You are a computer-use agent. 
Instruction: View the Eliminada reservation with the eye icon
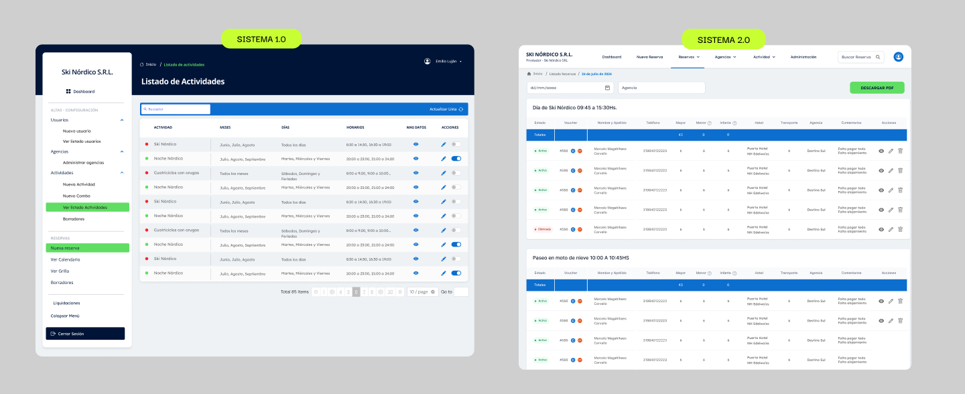pos(881,229)
